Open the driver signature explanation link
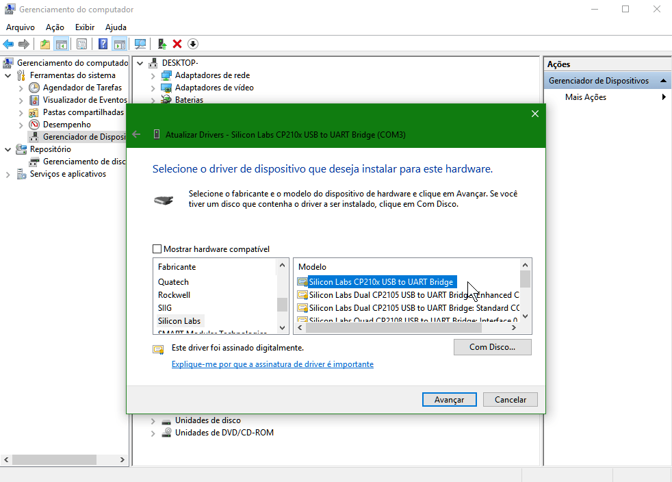This screenshot has width=672, height=482. click(x=272, y=364)
